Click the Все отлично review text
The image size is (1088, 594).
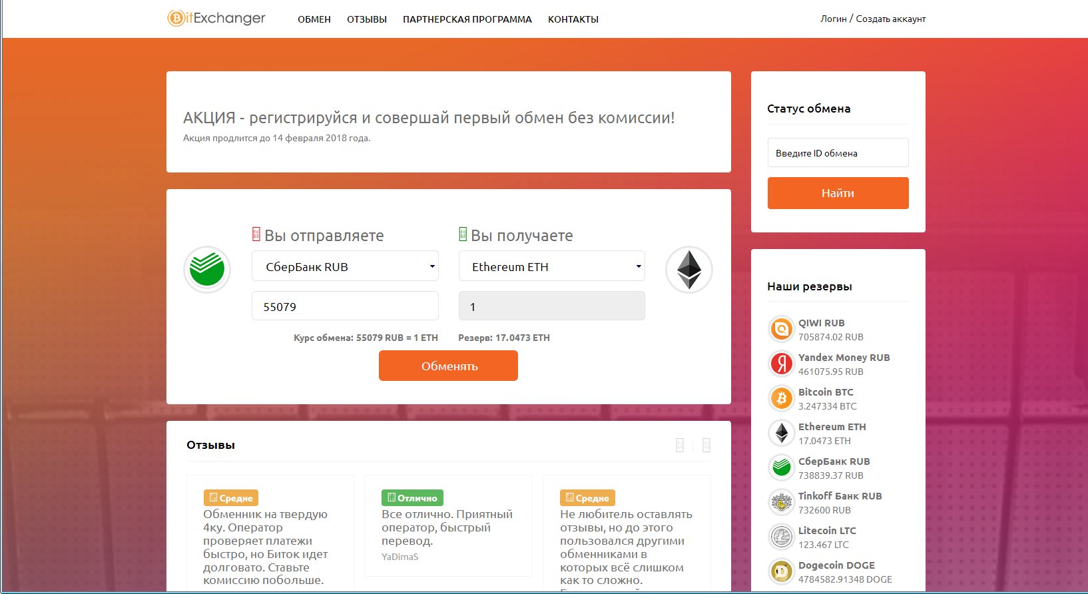[447, 527]
